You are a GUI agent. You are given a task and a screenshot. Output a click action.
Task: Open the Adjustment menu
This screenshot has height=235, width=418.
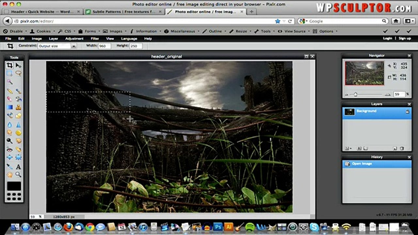pos(74,39)
